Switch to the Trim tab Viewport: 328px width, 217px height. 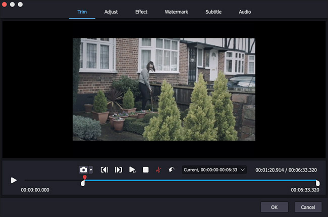coord(82,12)
